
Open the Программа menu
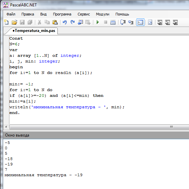point(62,14)
